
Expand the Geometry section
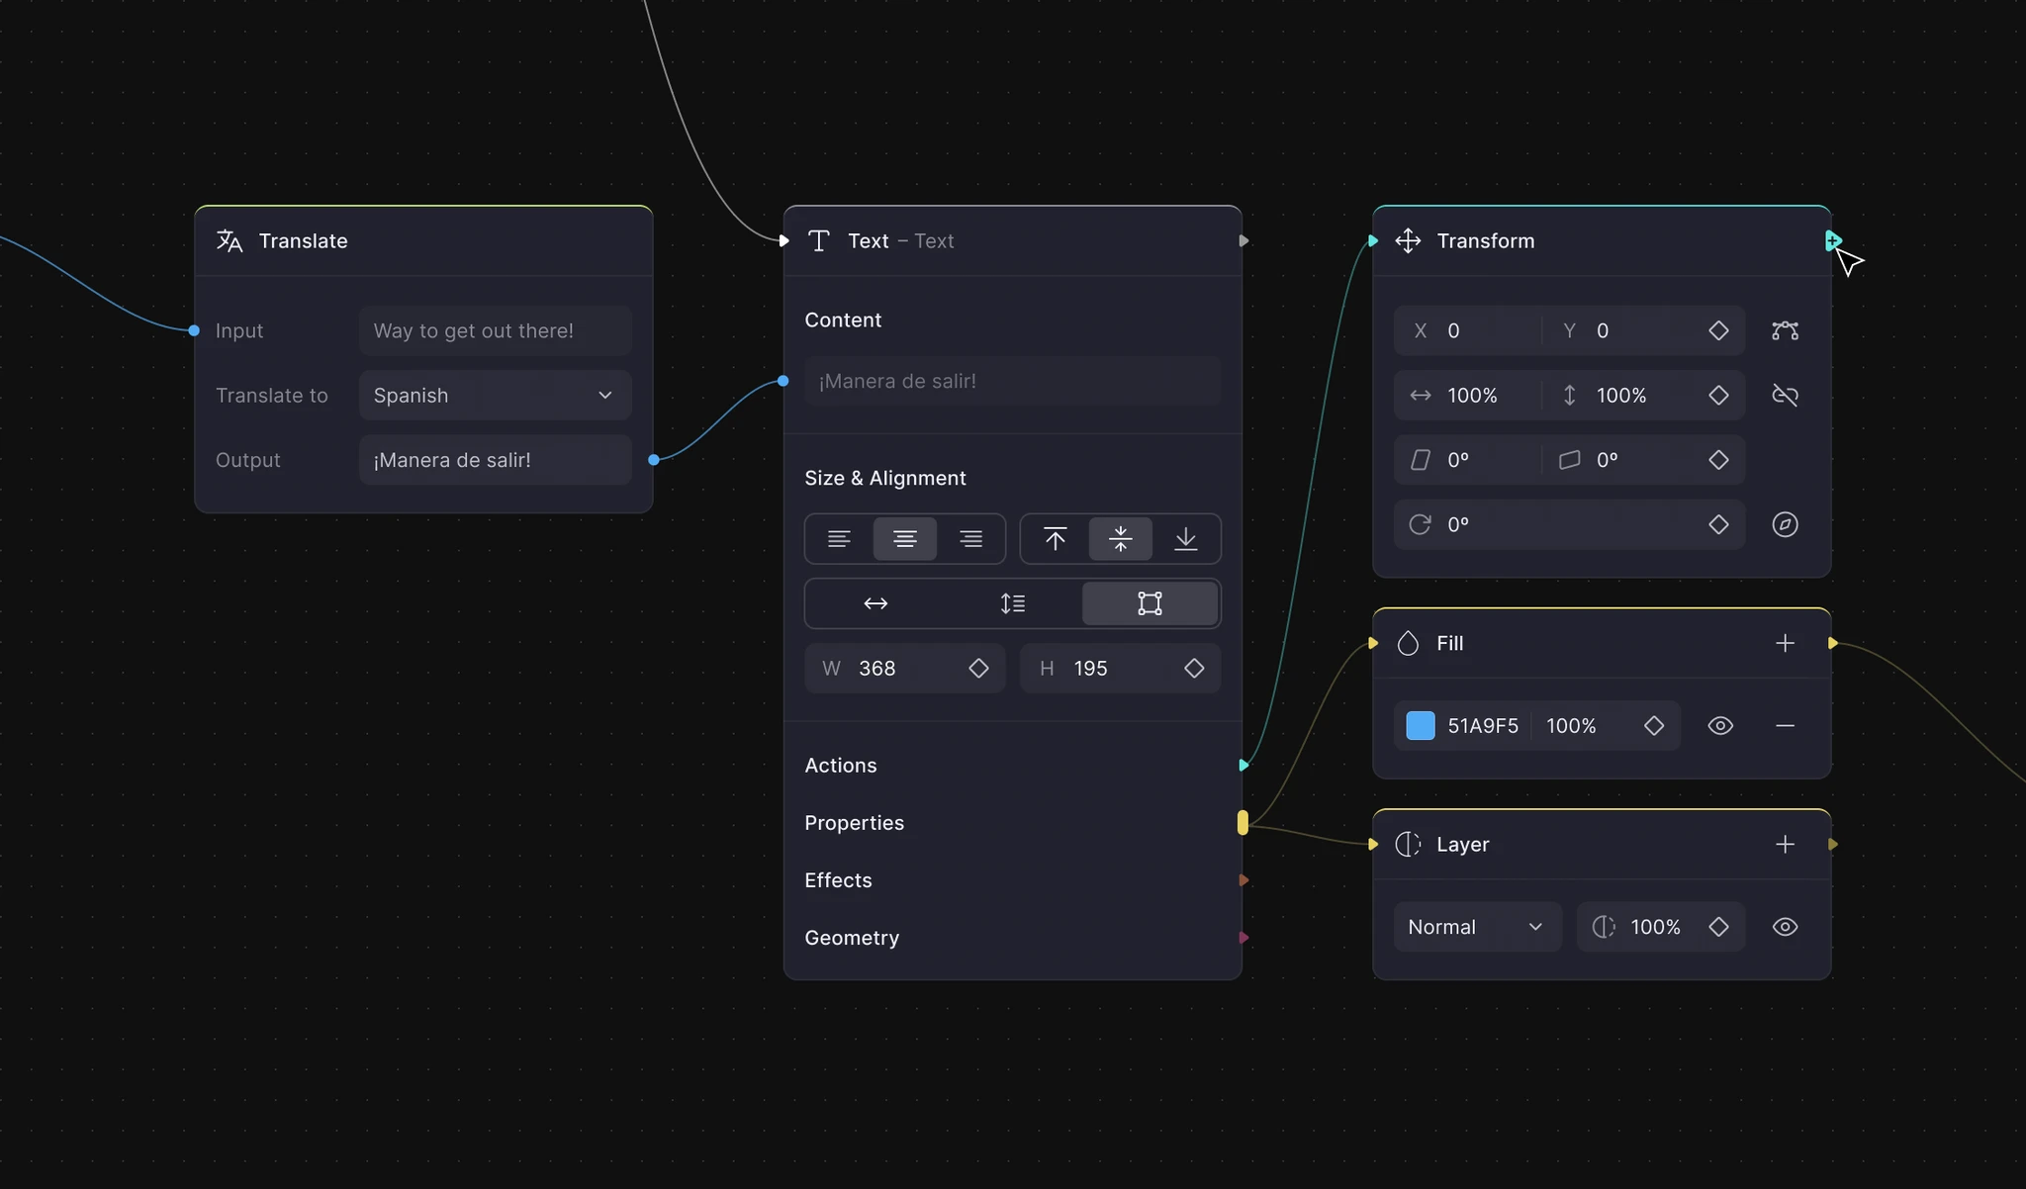(x=852, y=938)
